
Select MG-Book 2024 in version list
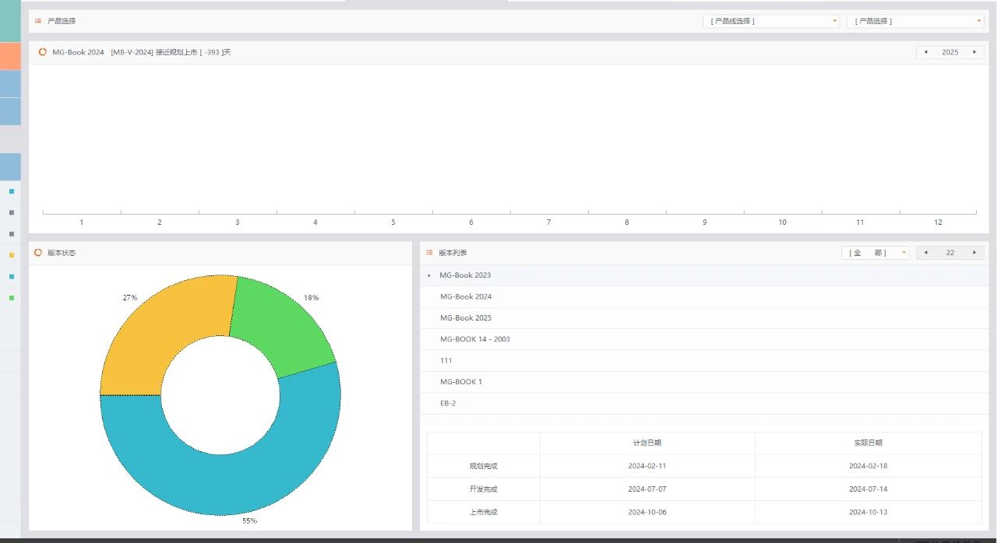point(466,296)
